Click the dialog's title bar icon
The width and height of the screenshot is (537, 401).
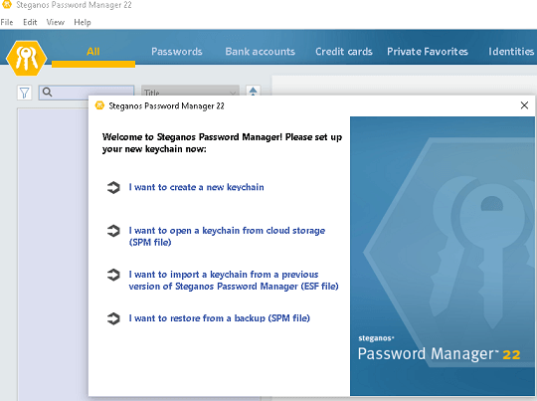click(x=99, y=105)
